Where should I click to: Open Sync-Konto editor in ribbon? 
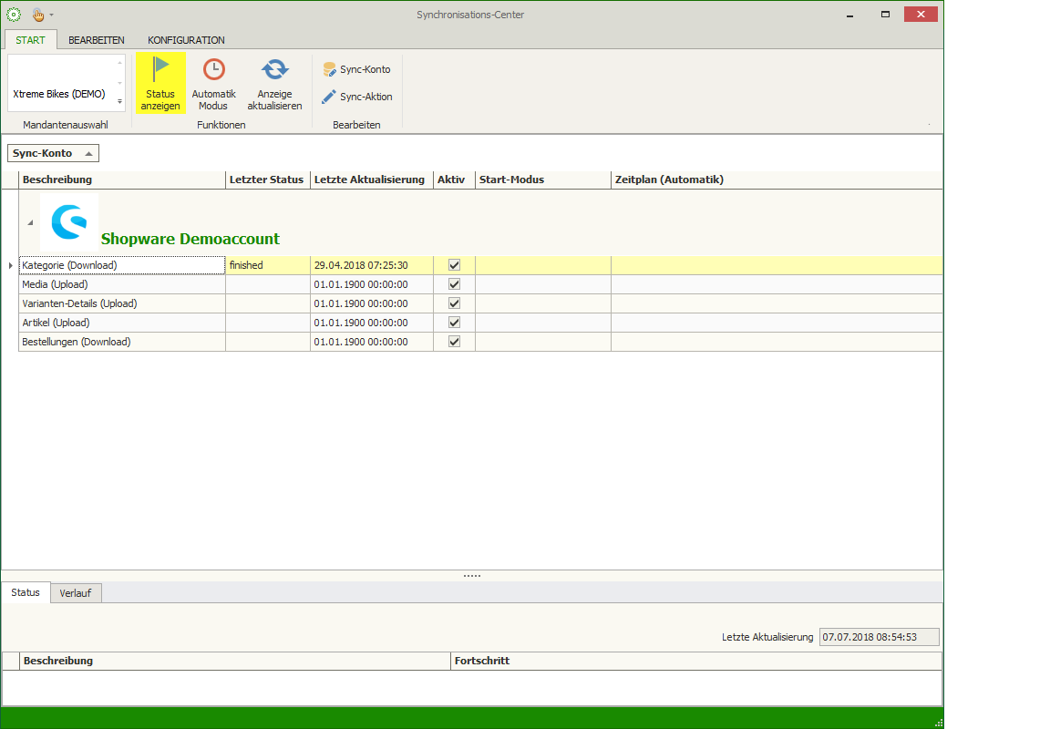356,69
